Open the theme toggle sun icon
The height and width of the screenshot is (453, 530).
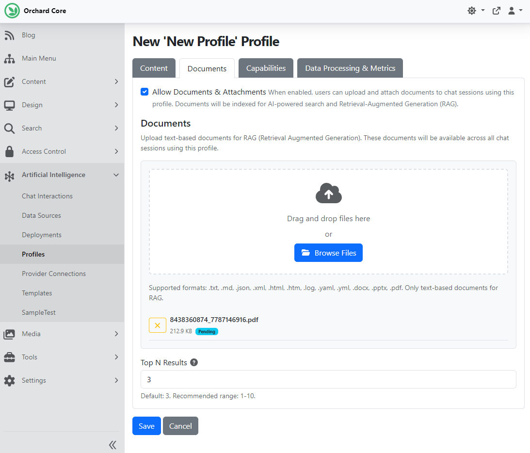471,11
